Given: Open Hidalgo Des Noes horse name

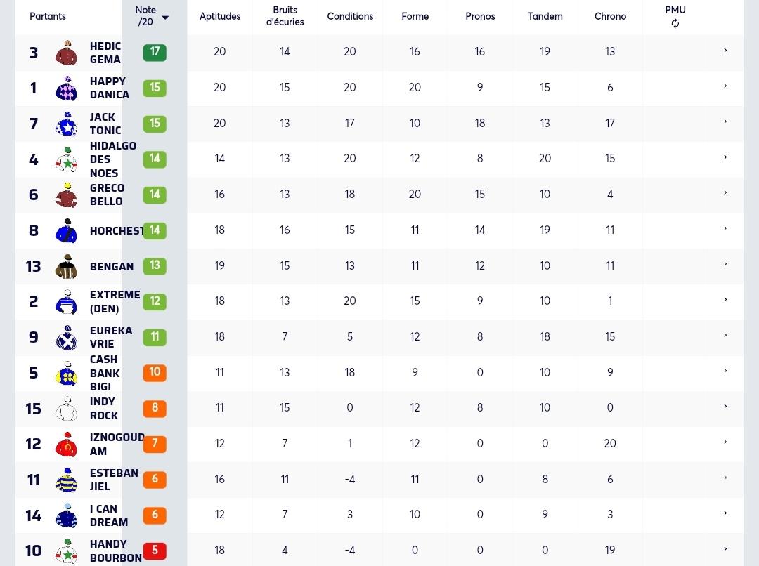Looking at the screenshot, I should coord(112,159).
